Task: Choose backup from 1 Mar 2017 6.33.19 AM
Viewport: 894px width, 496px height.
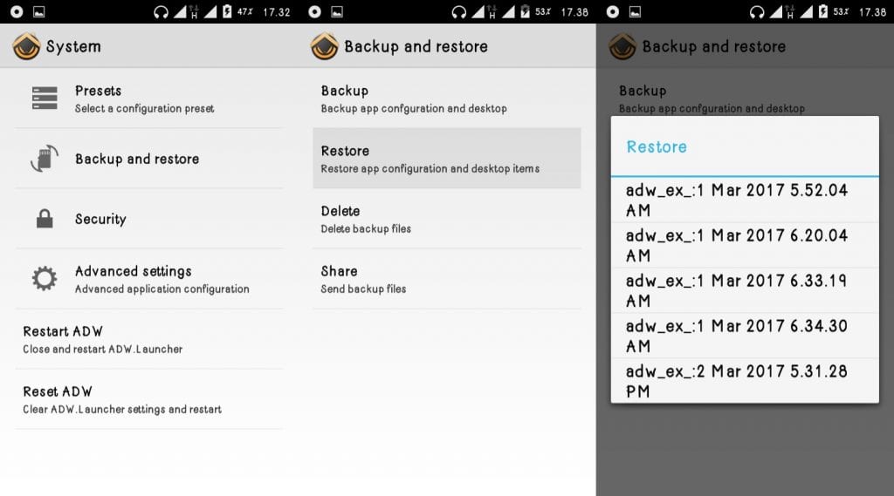Action: [x=744, y=290]
